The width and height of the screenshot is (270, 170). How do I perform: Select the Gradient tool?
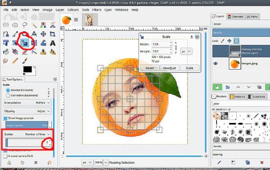15,52
